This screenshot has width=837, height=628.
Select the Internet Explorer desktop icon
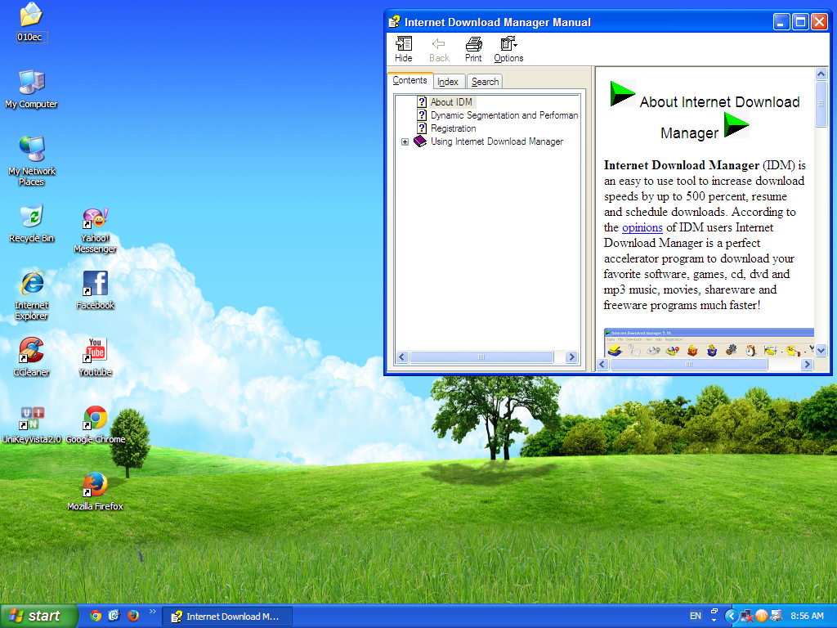(x=32, y=295)
